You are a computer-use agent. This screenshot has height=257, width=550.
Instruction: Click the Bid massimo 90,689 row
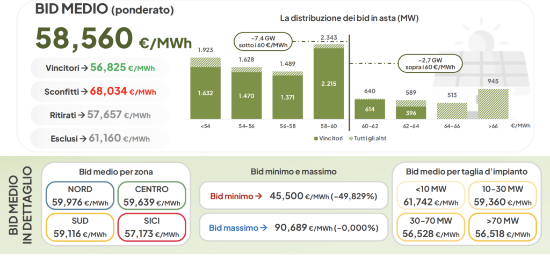(293, 228)
